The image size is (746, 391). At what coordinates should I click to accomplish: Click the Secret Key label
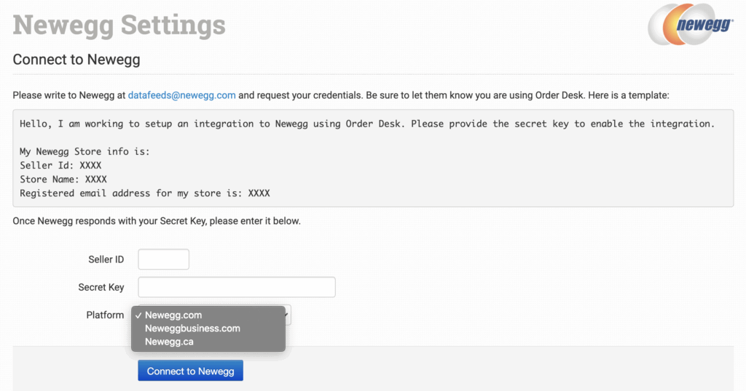click(x=101, y=287)
